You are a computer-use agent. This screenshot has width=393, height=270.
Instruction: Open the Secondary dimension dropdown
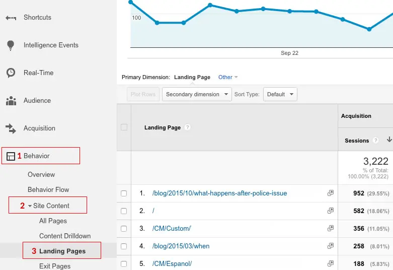tap(196, 94)
